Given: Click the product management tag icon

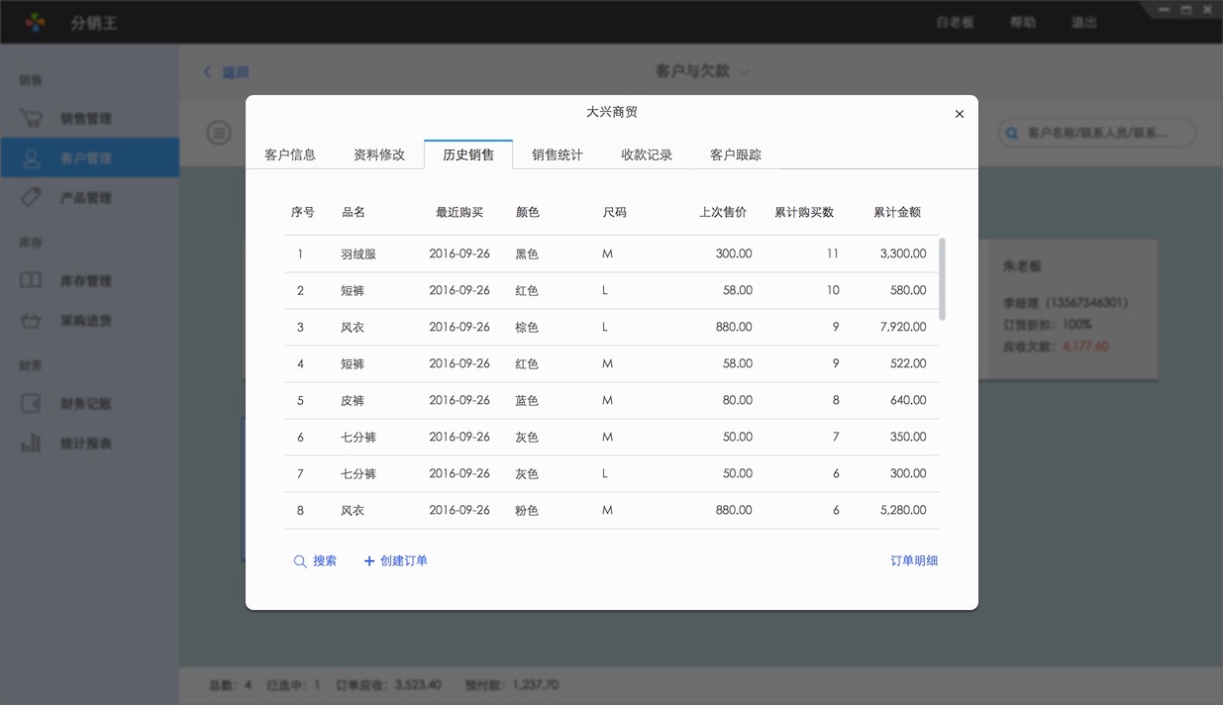Looking at the screenshot, I should coord(32,197).
